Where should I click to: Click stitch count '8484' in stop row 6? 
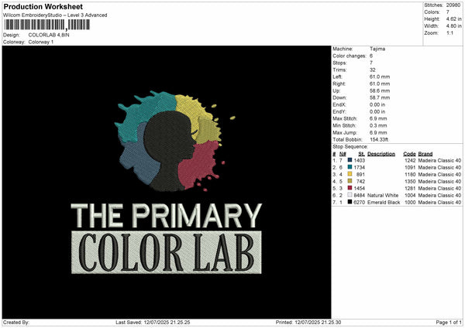360,195
